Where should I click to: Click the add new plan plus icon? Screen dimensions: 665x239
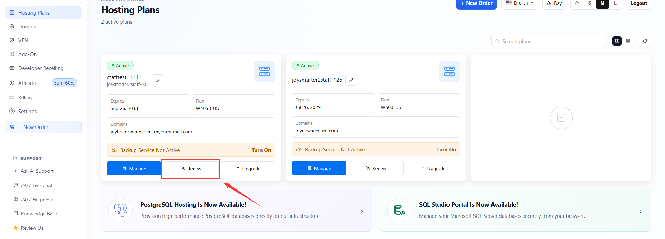click(561, 118)
